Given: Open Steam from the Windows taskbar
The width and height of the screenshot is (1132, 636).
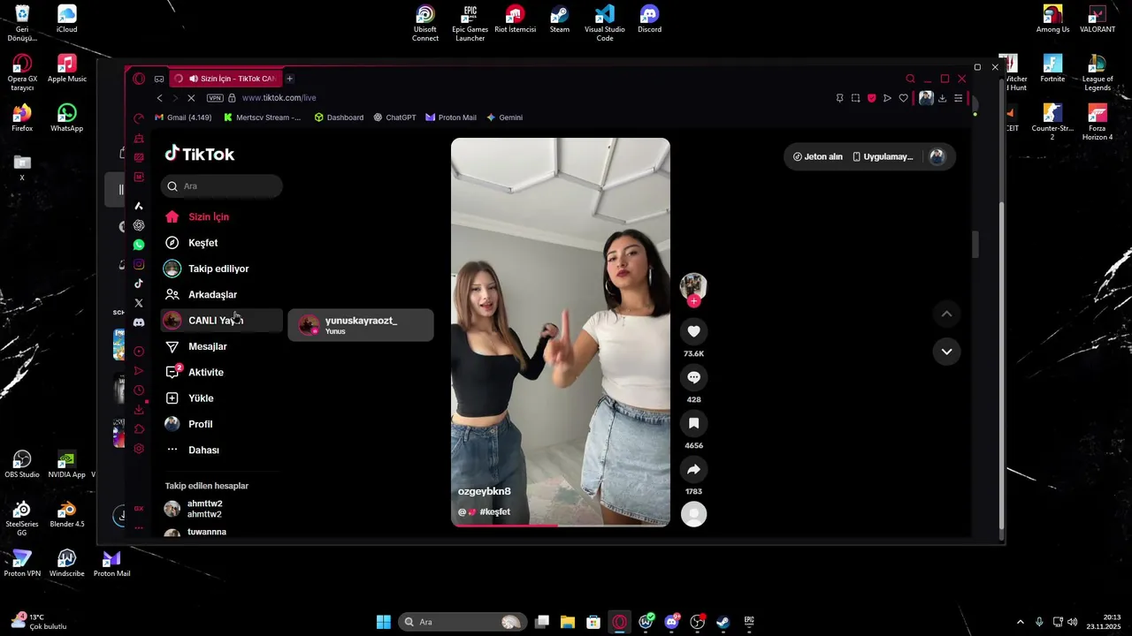Looking at the screenshot, I should pos(723,622).
